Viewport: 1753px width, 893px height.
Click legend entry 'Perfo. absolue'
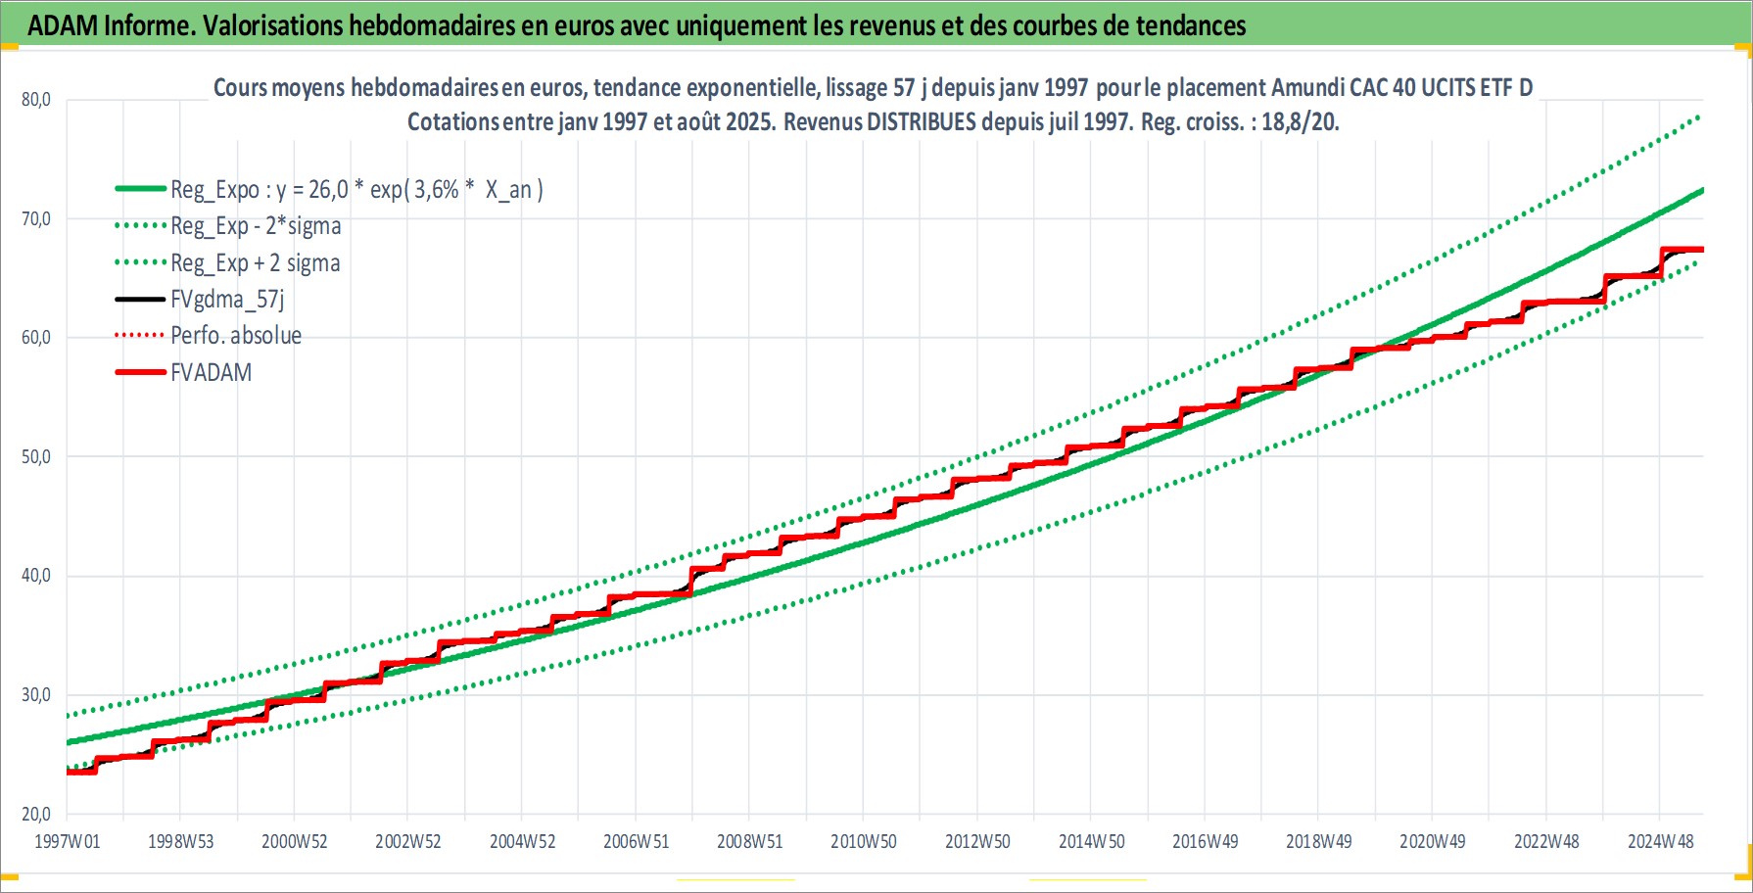point(236,336)
